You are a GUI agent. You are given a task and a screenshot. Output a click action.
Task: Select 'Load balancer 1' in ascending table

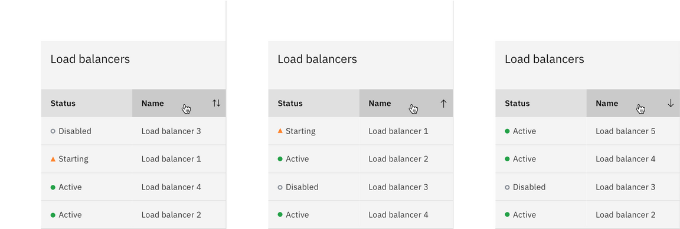(398, 131)
